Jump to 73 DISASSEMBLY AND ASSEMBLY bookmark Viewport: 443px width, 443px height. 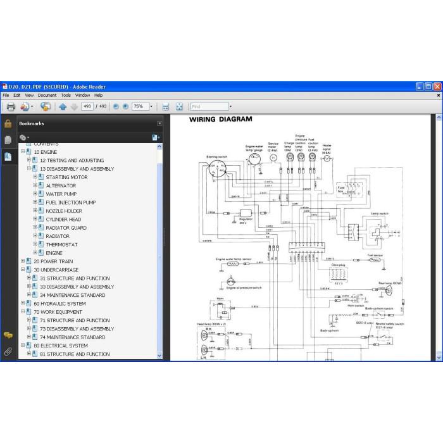[x=77, y=329]
